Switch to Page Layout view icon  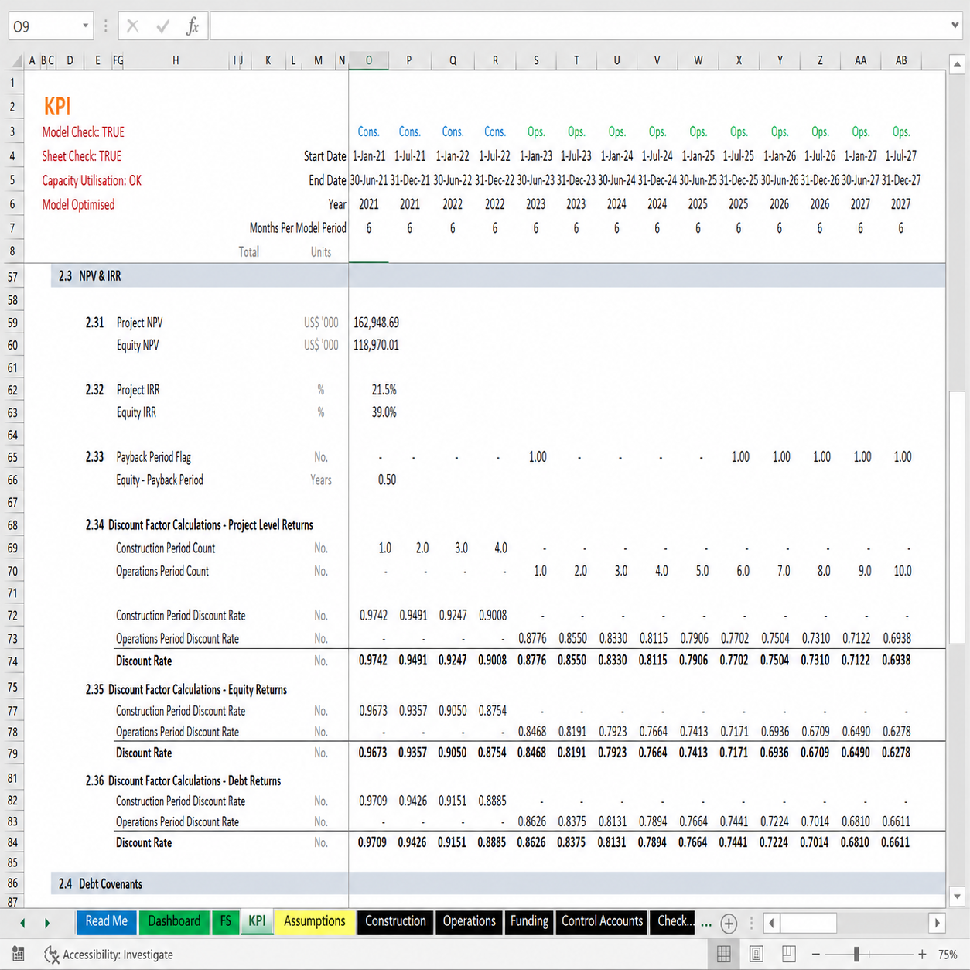pyautogui.click(x=757, y=955)
